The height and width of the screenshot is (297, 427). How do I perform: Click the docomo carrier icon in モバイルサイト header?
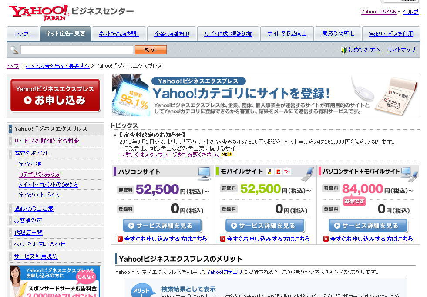269,172
